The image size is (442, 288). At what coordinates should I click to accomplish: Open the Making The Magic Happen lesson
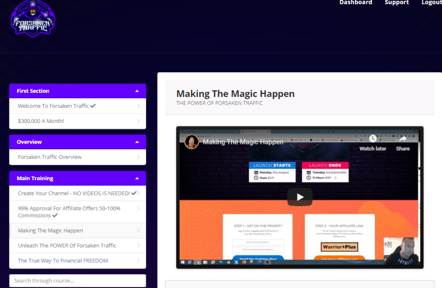tap(51, 230)
